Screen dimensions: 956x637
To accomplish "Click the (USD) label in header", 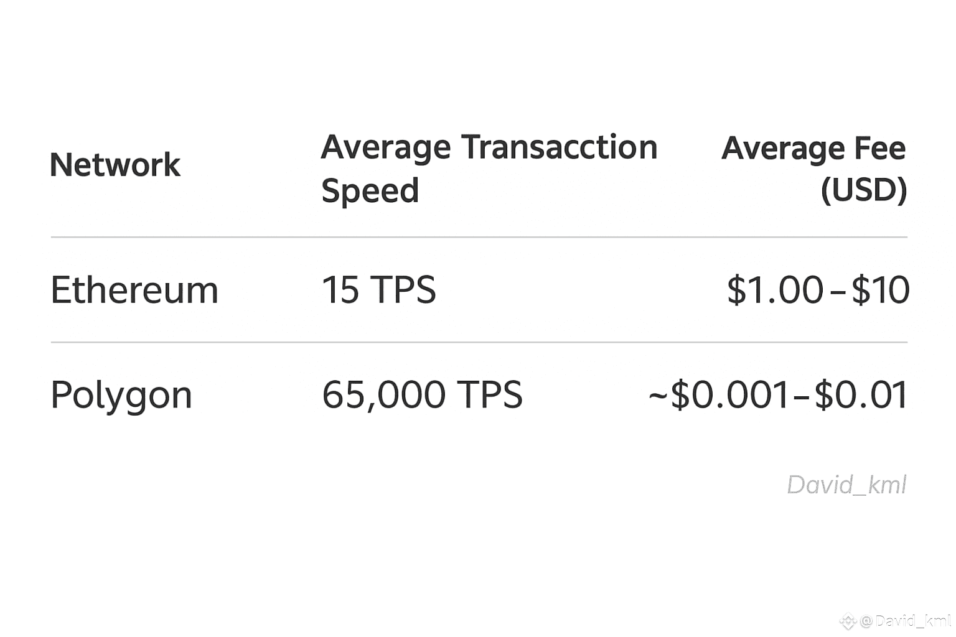I will (863, 190).
